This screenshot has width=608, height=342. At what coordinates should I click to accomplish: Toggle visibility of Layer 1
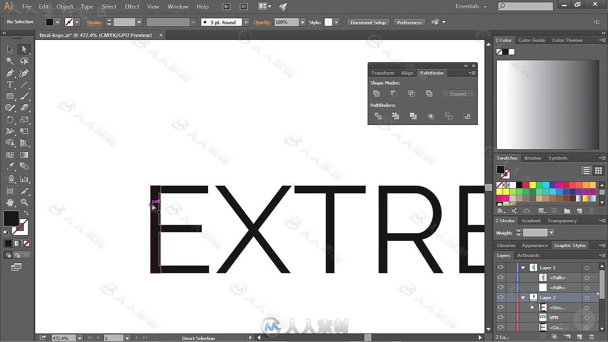pyautogui.click(x=501, y=267)
